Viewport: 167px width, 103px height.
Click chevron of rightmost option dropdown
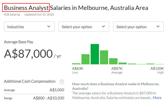[158, 26]
